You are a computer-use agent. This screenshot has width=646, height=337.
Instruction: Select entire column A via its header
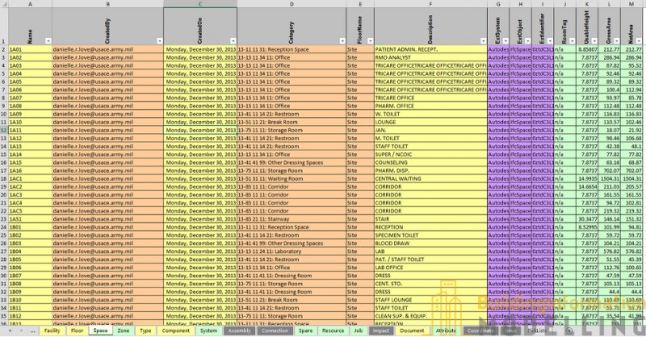[30, 4]
